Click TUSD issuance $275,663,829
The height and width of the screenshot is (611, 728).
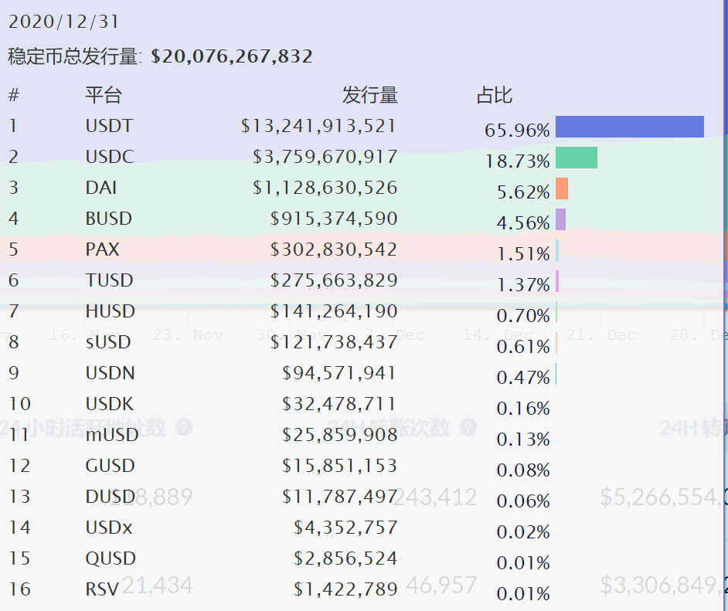(x=334, y=280)
